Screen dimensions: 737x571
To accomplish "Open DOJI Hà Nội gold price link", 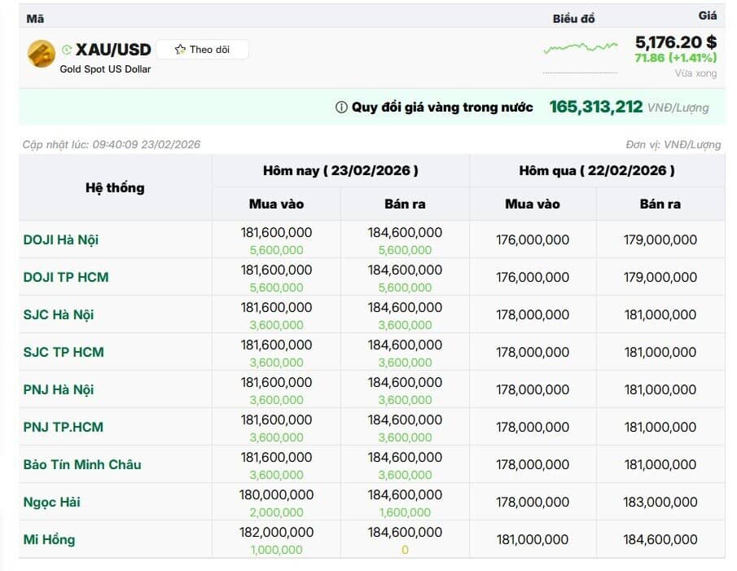I will pyautogui.click(x=60, y=239).
